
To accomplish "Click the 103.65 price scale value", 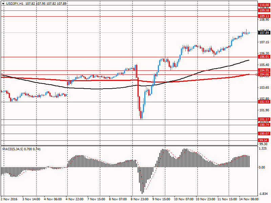I will pos(264,88).
